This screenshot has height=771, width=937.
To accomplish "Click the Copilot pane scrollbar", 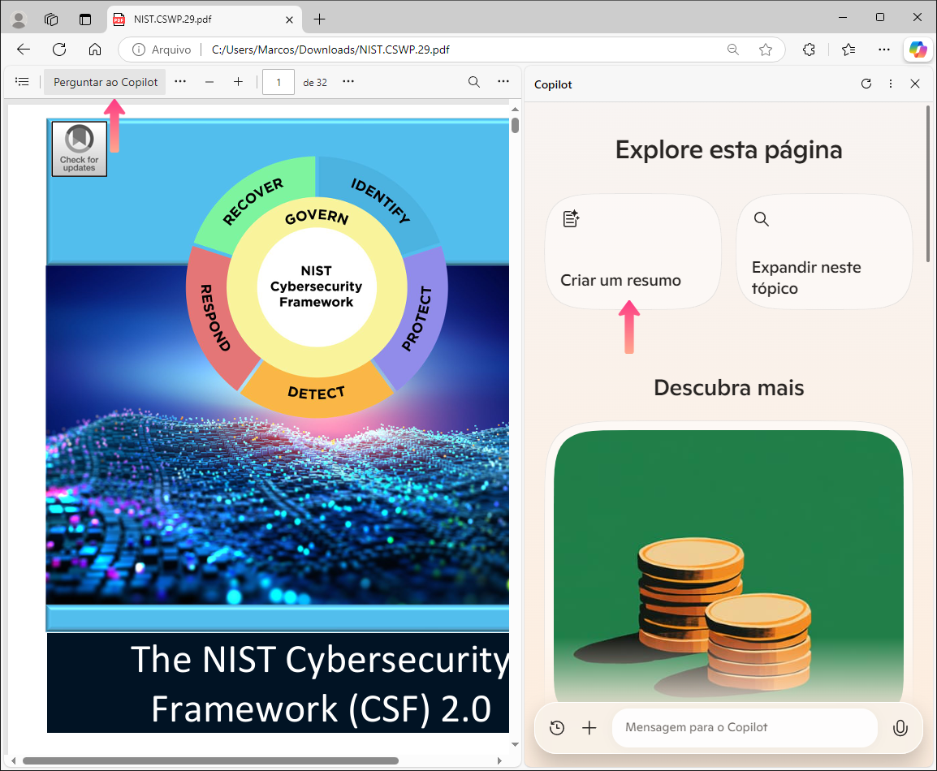I will point(928,183).
